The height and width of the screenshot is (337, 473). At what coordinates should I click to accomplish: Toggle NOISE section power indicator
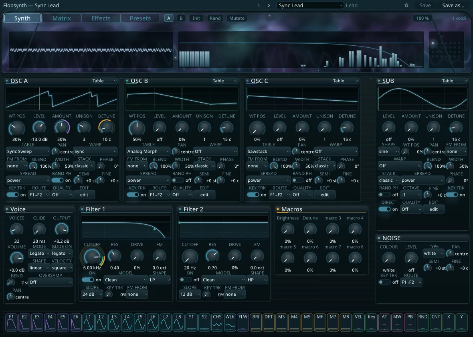point(379,238)
